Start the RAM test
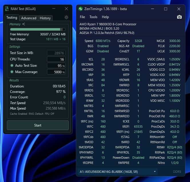 (38, 125)
